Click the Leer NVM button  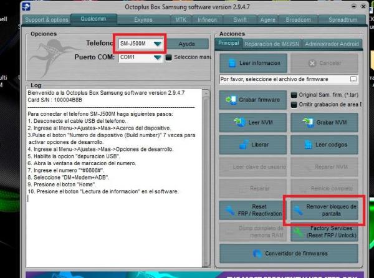point(253,122)
